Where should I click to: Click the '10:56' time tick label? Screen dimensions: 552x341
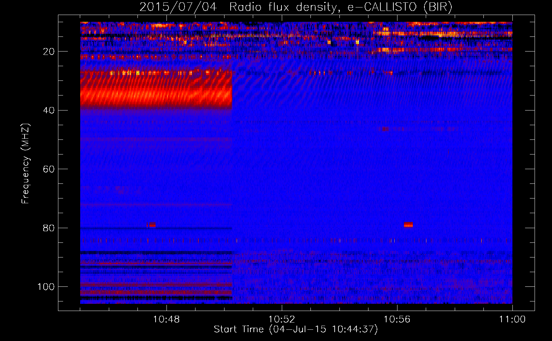pyautogui.click(x=397, y=320)
